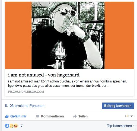Image resolution: width=137 pixels, height=131 pixels.
Task: Click the speech bubble Kommentieren icon
Action: click(37, 116)
